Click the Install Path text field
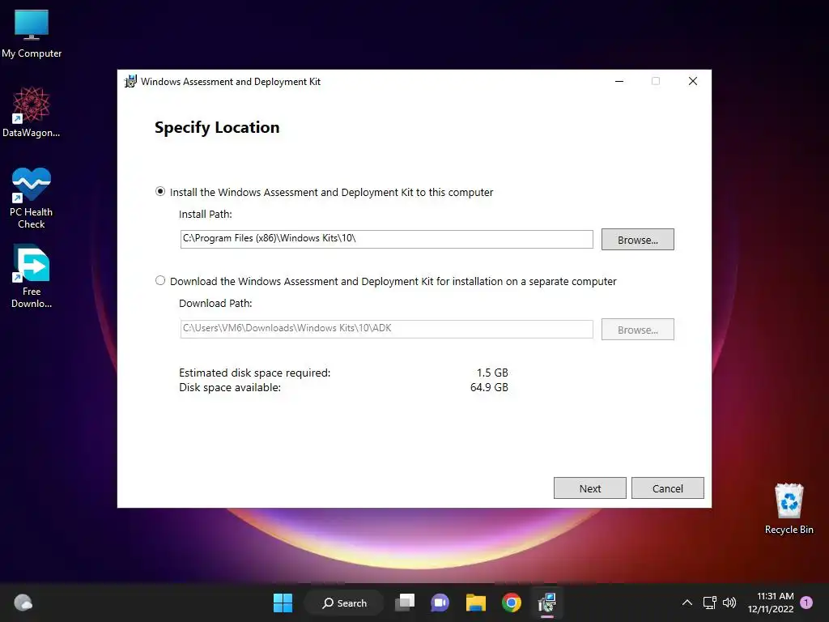The image size is (829, 622). pos(386,239)
